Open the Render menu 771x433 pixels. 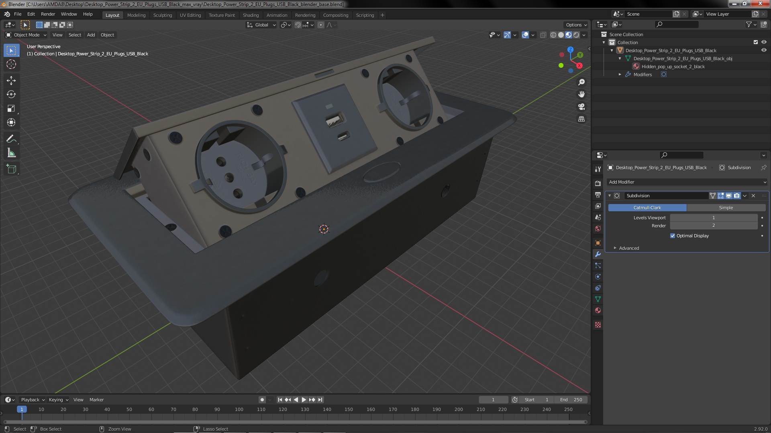(48, 14)
